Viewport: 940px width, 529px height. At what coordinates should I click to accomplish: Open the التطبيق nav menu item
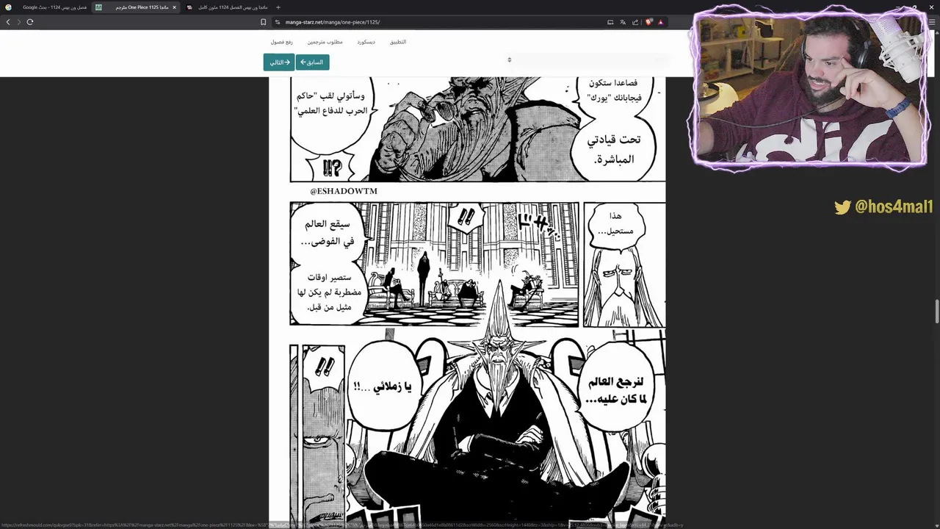click(398, 42)
